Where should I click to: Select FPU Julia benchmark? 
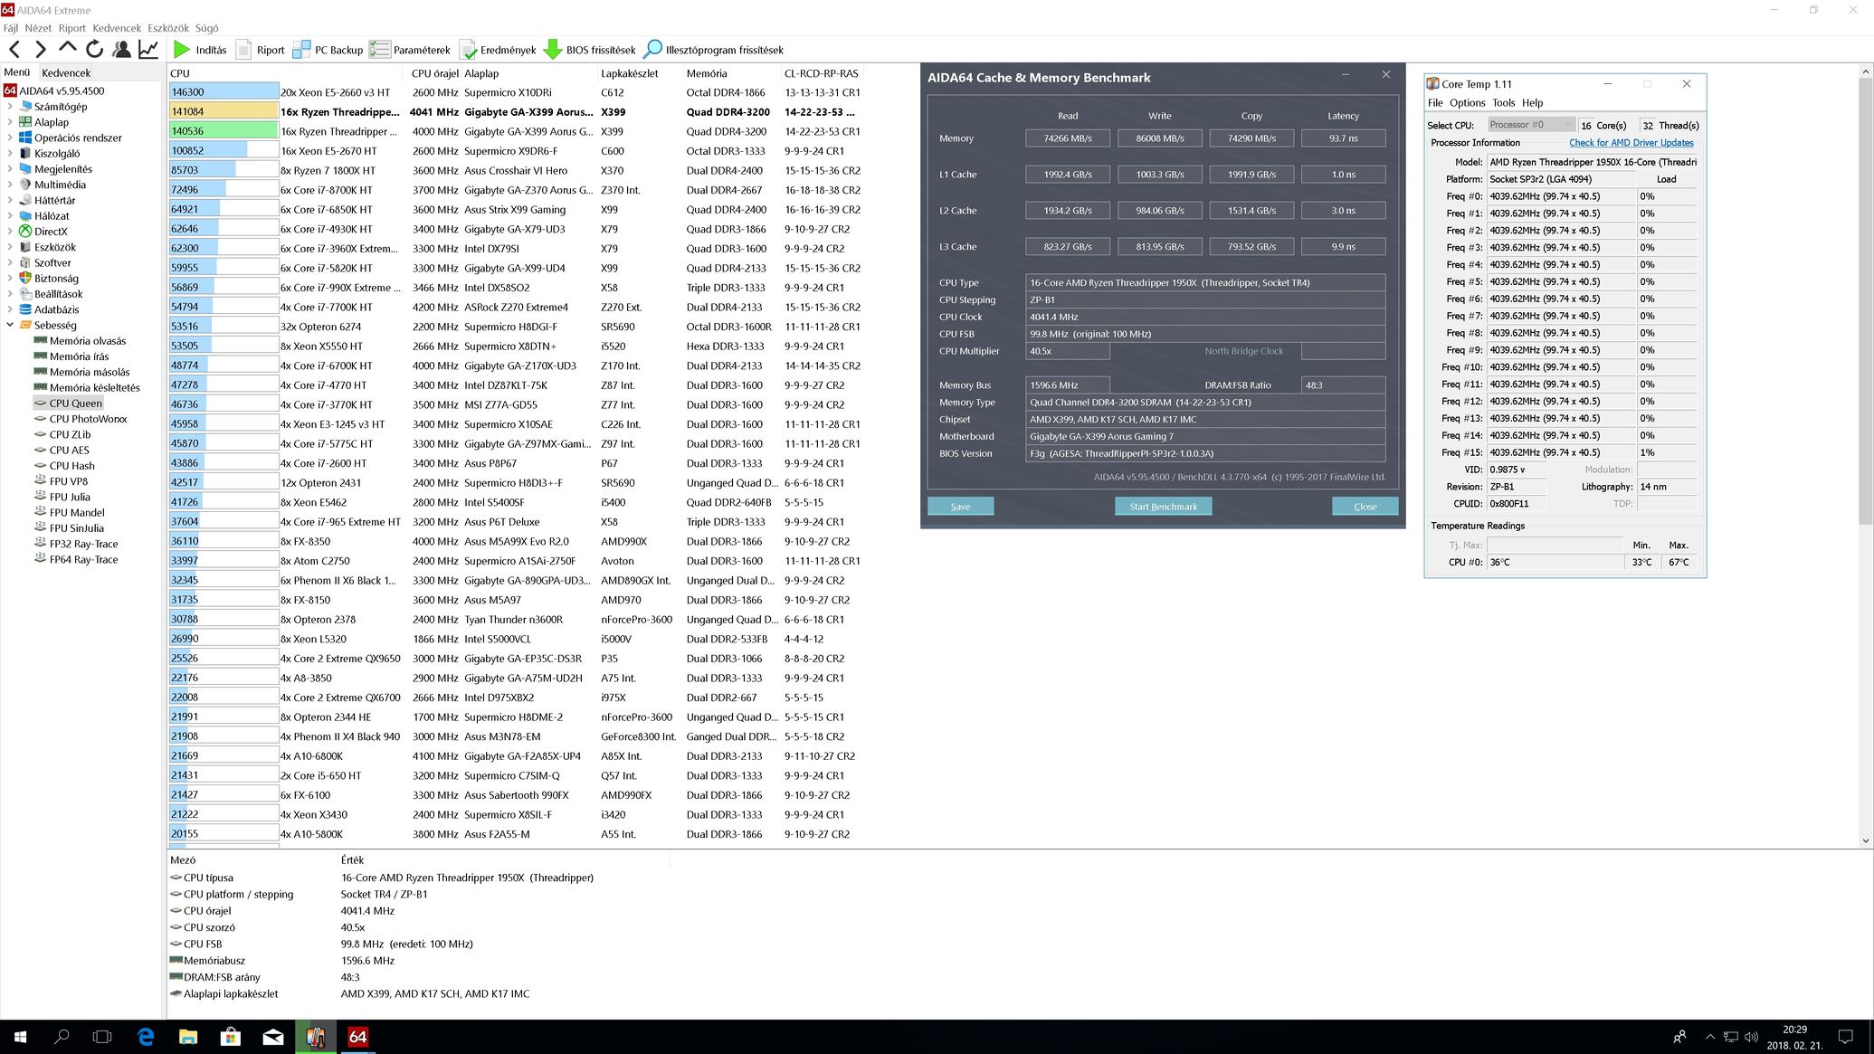[70, 497]
